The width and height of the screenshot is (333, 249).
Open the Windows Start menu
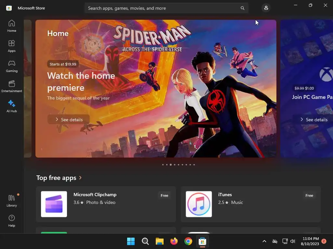pyautogui.click(x=131, y=241)
